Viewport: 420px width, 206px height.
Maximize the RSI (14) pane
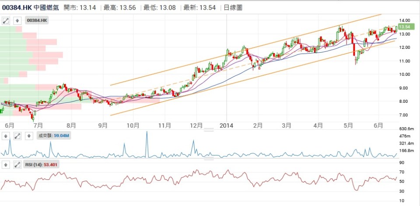[17, 165]
